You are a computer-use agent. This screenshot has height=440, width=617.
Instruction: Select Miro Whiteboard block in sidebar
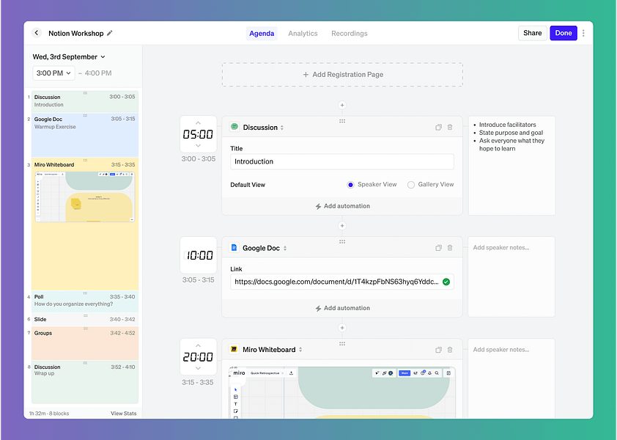tap(85, 224)
